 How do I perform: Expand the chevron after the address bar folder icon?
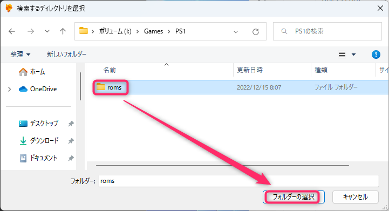click(93, 31)
